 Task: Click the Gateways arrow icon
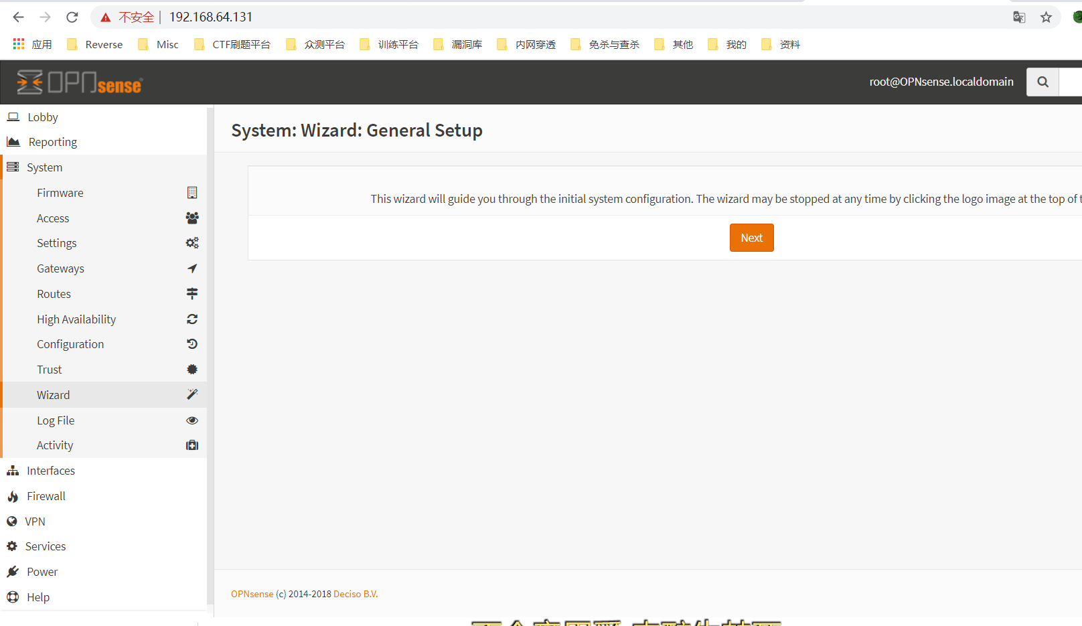coord(192,268)
